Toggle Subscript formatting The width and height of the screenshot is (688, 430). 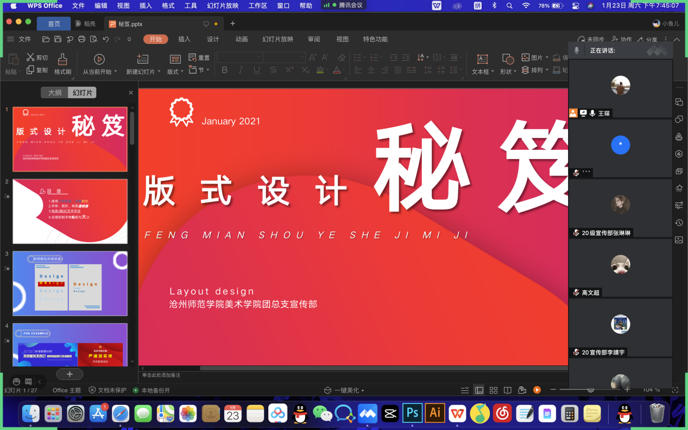(x=306, y=70)
